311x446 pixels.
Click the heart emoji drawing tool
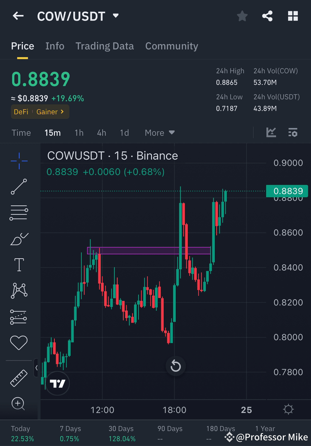click(x=19, y=342)
